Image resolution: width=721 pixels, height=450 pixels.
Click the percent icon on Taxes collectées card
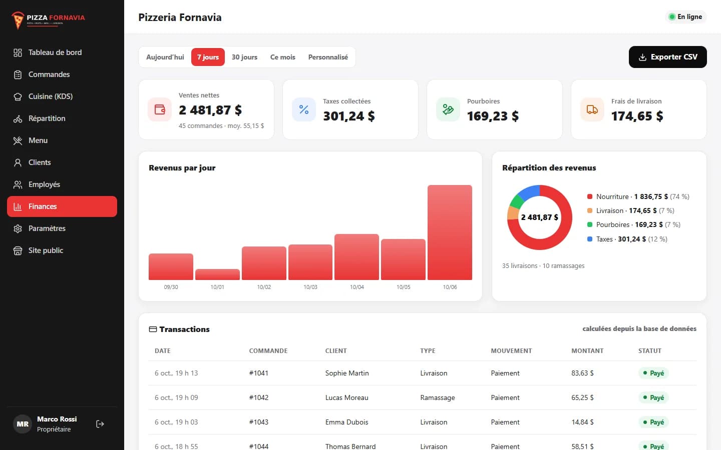tap(304, 109)
